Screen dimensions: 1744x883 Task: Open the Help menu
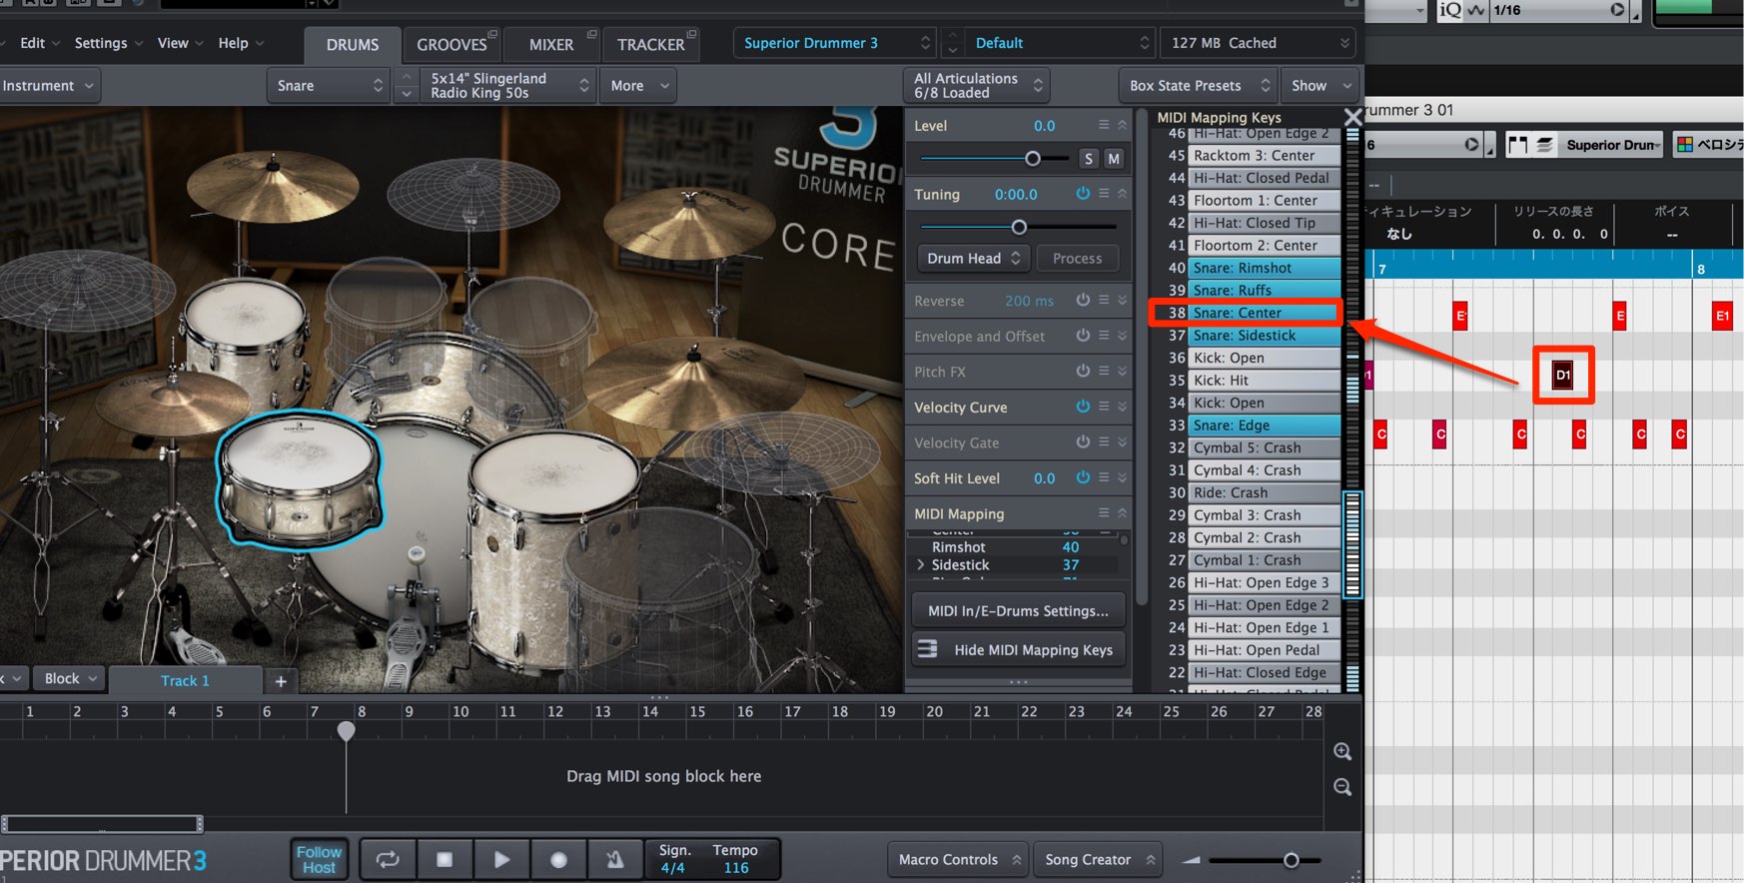click(241, 43)
